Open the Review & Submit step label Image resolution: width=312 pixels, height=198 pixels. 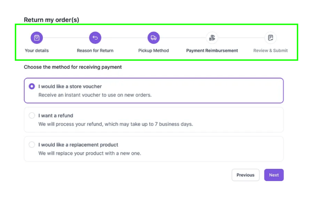coord(270,51)
